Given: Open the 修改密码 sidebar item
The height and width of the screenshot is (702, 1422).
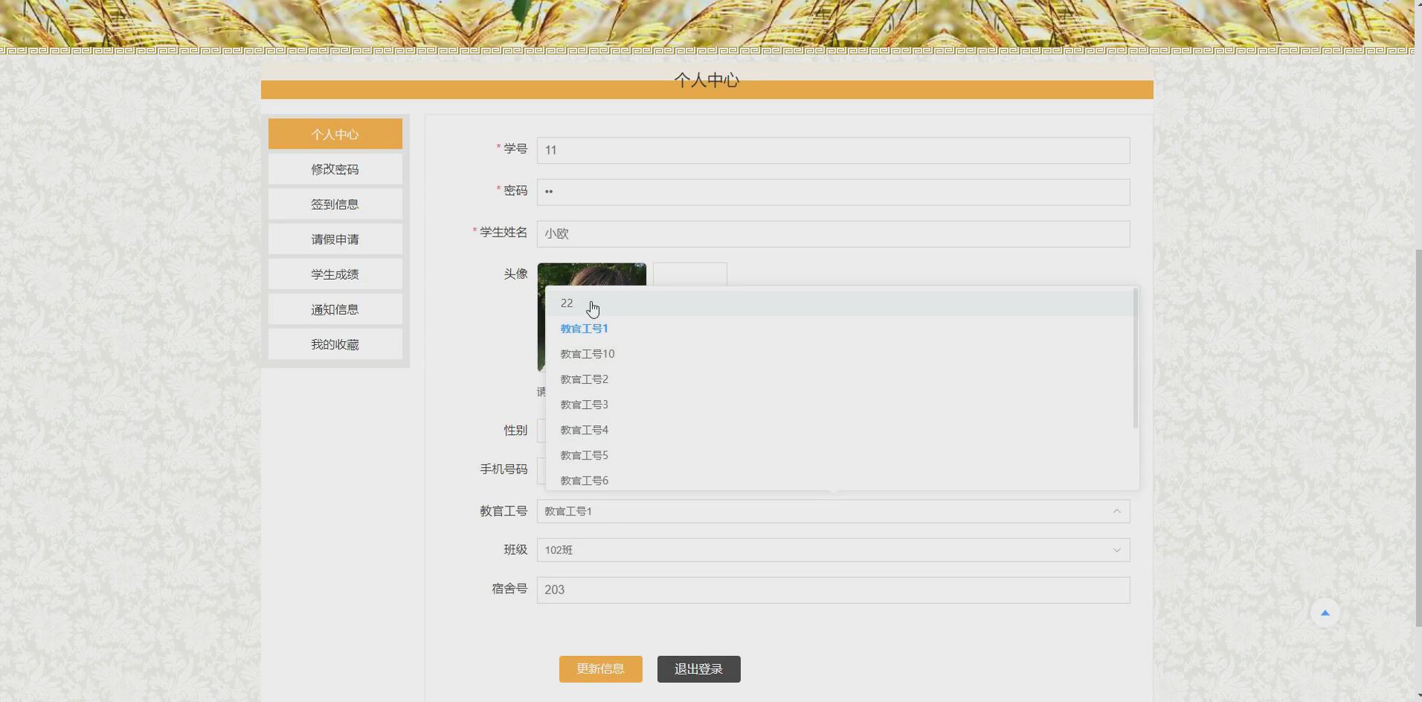Looking at the screenshot, I should (x=335, y=169).
